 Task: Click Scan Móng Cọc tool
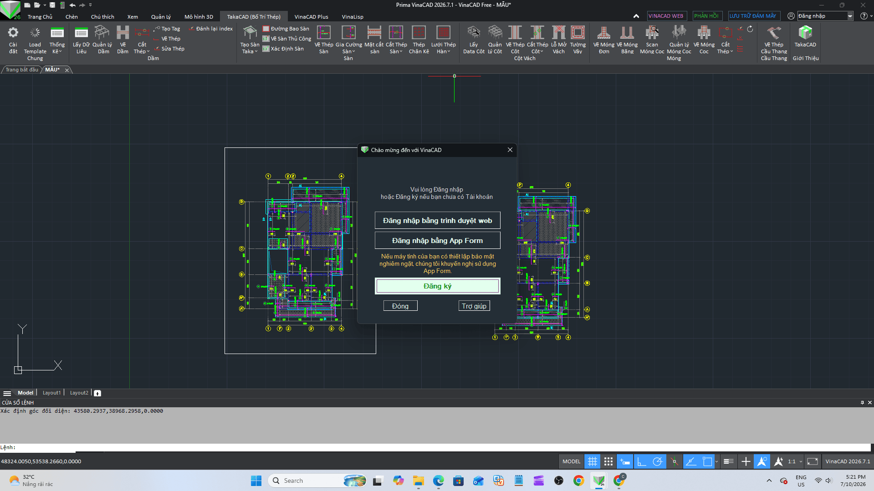pyautogui.click(x=652, y=40)
